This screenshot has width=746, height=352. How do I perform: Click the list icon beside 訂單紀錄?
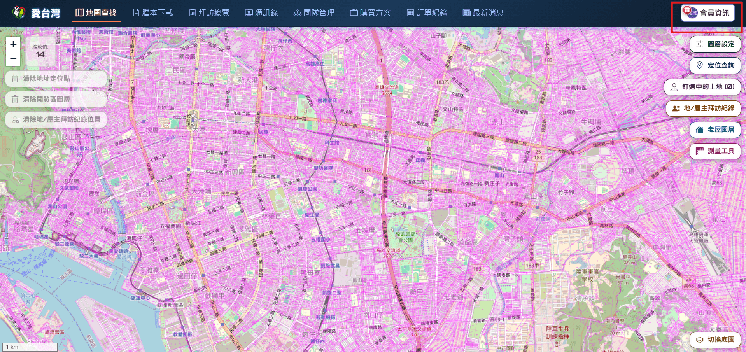(410, 13)
